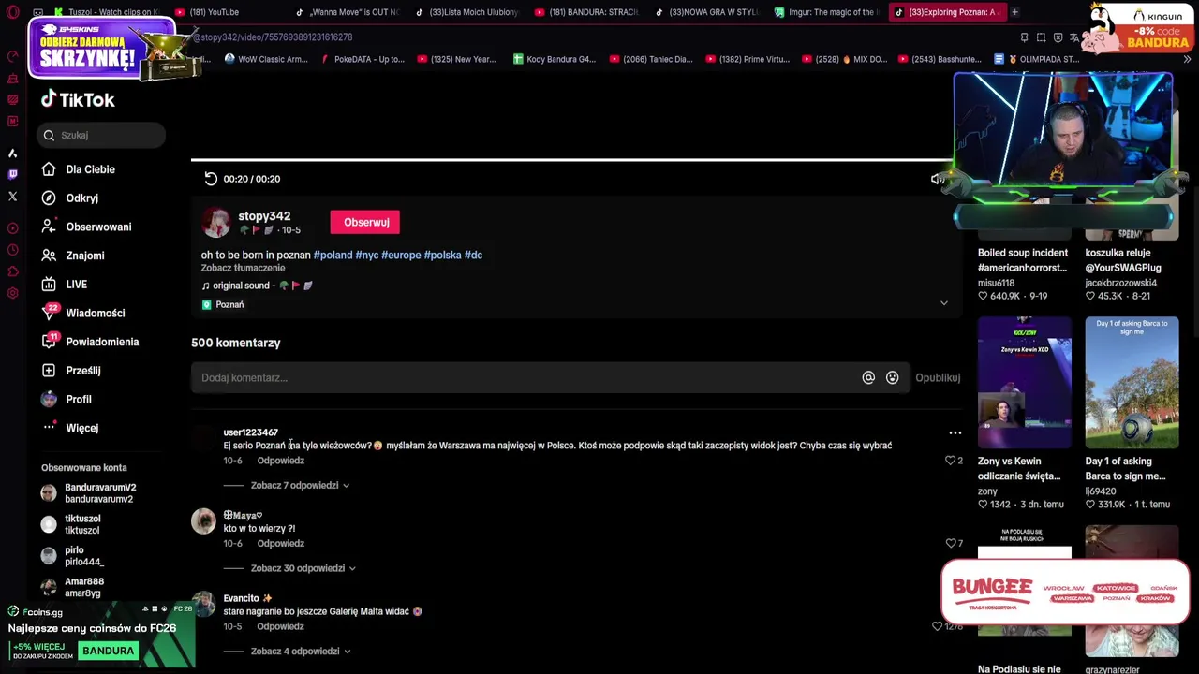Replay the video with the restart icon

[x=211, y=179]
